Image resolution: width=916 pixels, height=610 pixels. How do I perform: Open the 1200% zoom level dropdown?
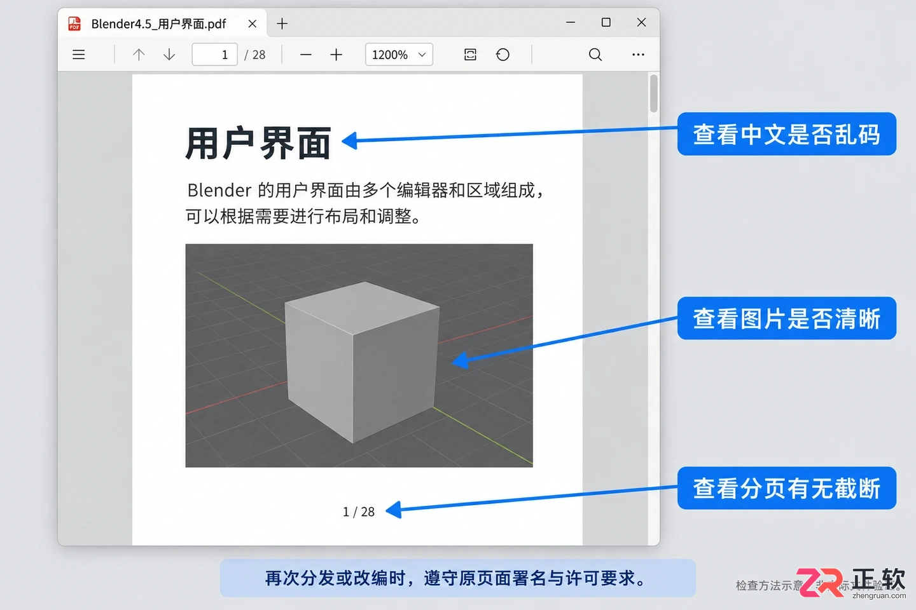click(399, 55)
